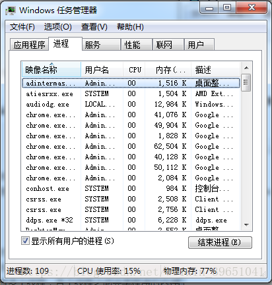Go to the 联网 tab
Viewport: 272px width, 285px height.
click(168, 45)
